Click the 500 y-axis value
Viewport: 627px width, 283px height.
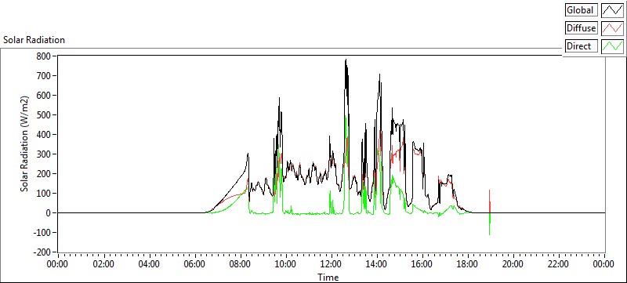[44, 114]
